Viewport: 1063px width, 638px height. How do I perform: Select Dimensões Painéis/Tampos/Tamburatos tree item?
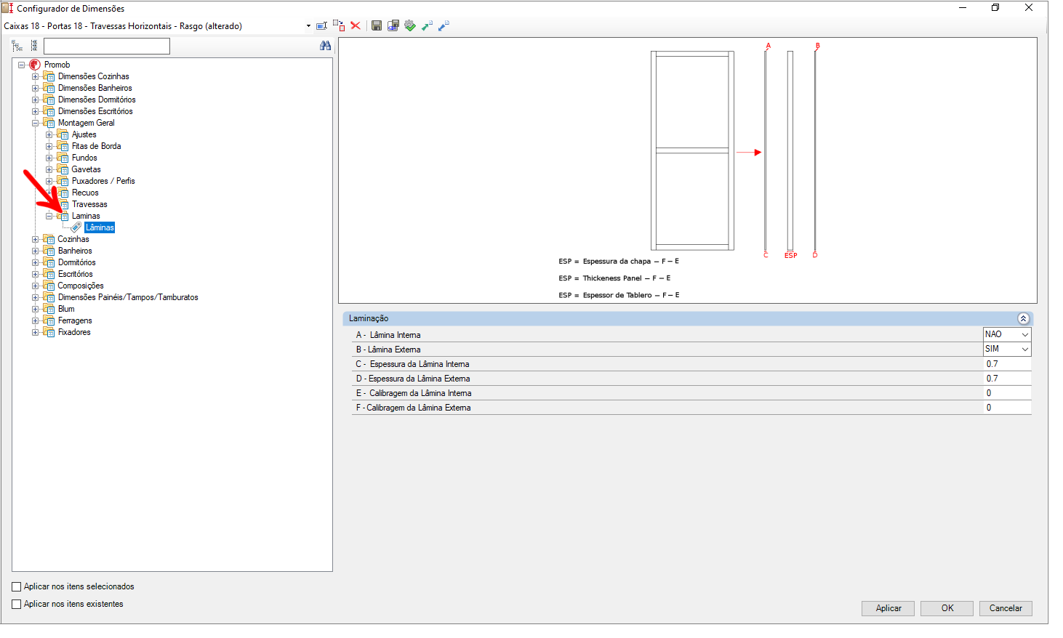pos(128,297)
